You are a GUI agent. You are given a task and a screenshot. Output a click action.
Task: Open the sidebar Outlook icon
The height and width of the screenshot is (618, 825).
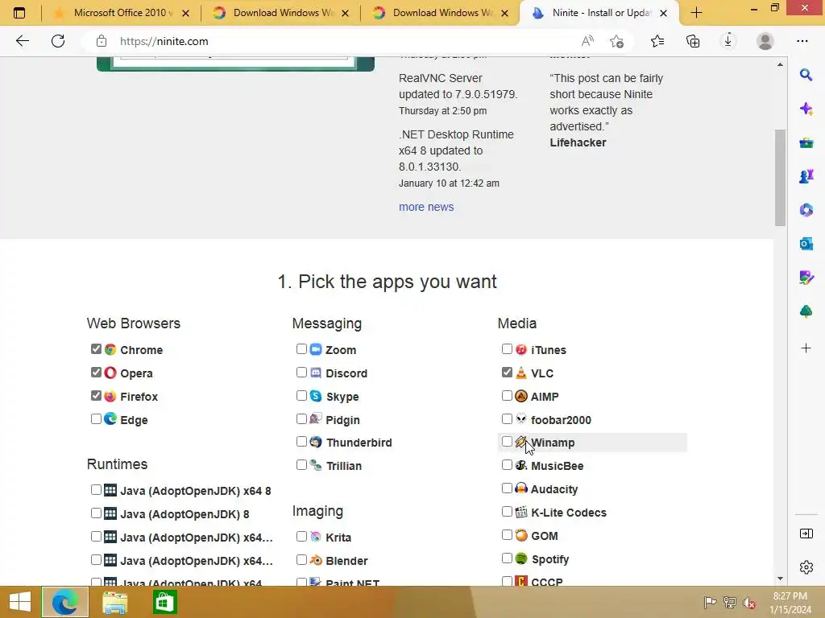806,244
